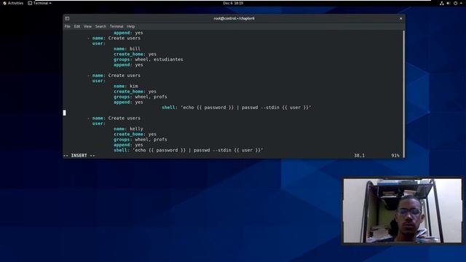Image resolution: width=466 pixels, height=262 pixels.
Task: Click on 'name: kelly' line
Action: pyautogui.click(x=128, y=129)
